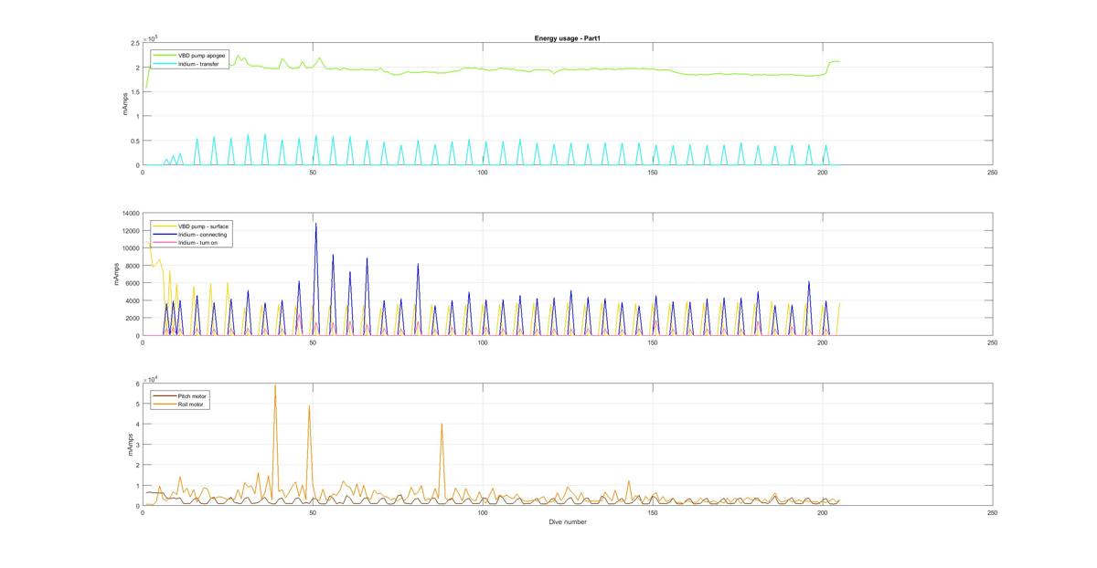Click the tallest Iridium connecting peak near dive 50
1097x568 pixels.
coord(316,224)
